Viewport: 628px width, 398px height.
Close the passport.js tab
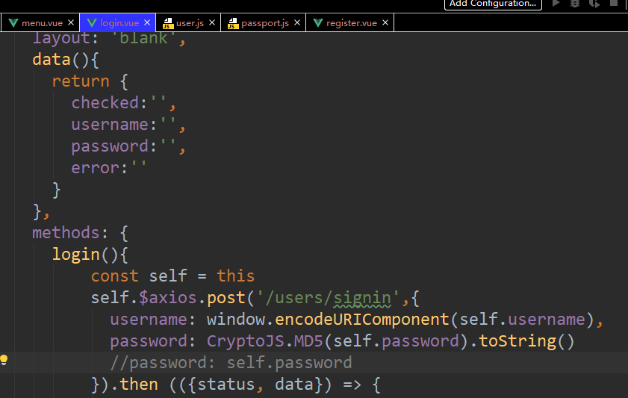[296, 23]
